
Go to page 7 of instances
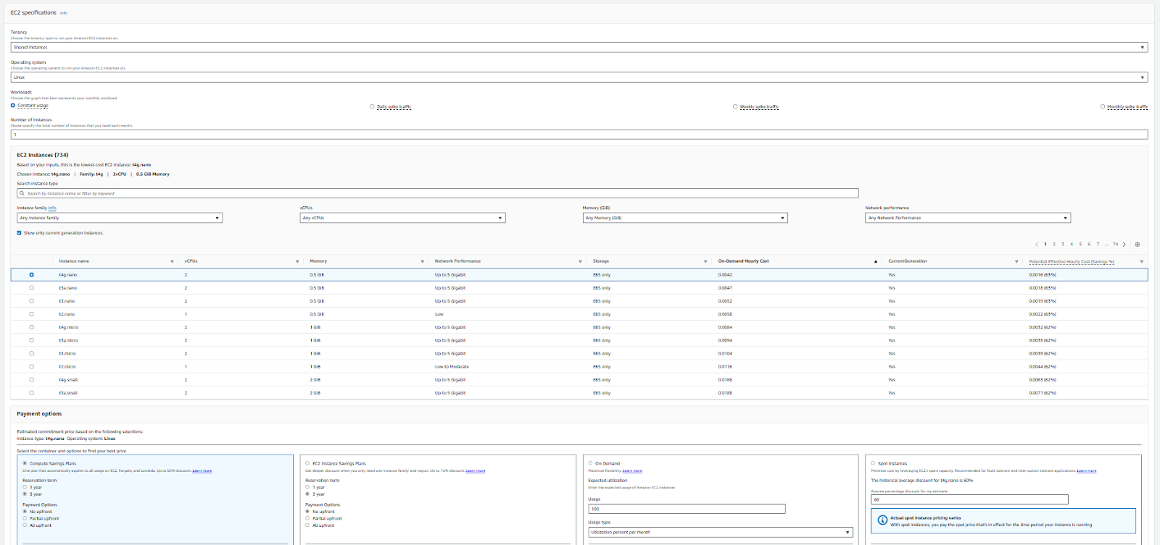1098,245
